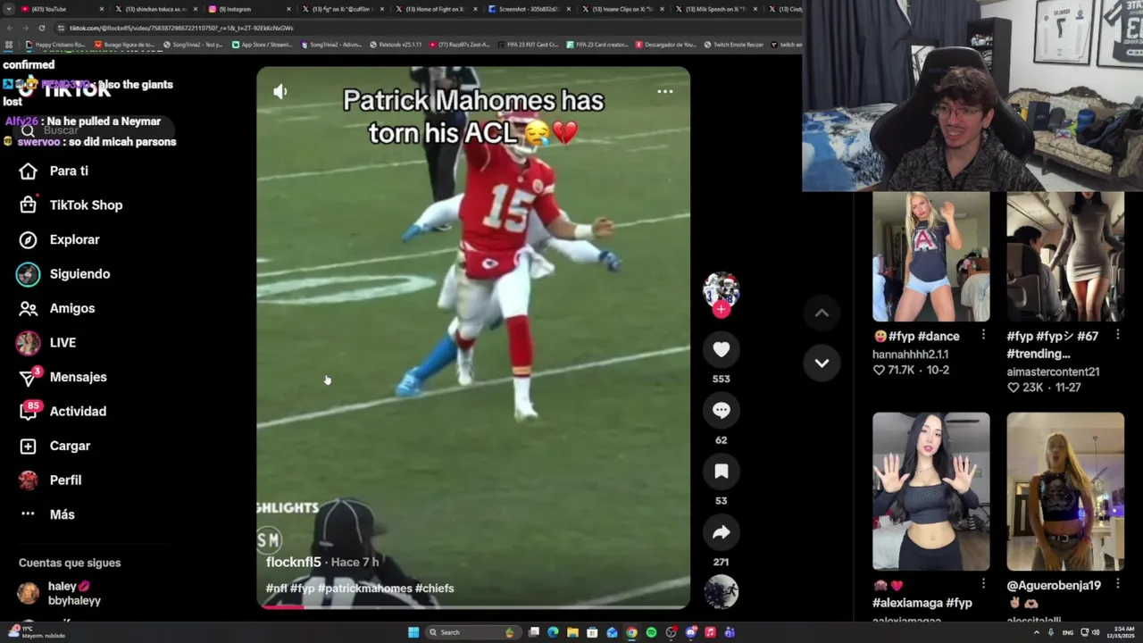Click the #patrickmahomes hashtag
Image resolution: width=1143 pixels, height=643 pixels.
click(364, 589)
